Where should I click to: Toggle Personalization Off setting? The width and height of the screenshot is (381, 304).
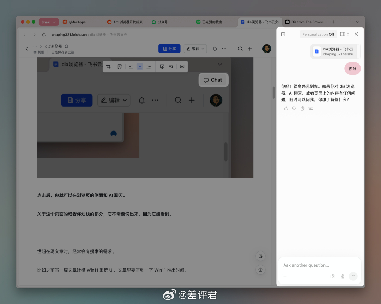pyautogui.click(x=318, y=34)
